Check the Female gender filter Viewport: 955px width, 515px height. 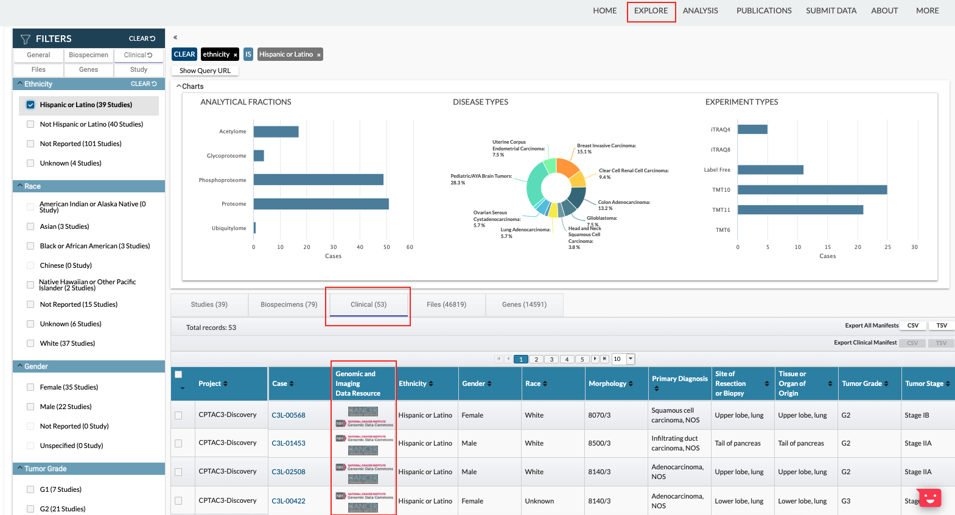(30, 387)
